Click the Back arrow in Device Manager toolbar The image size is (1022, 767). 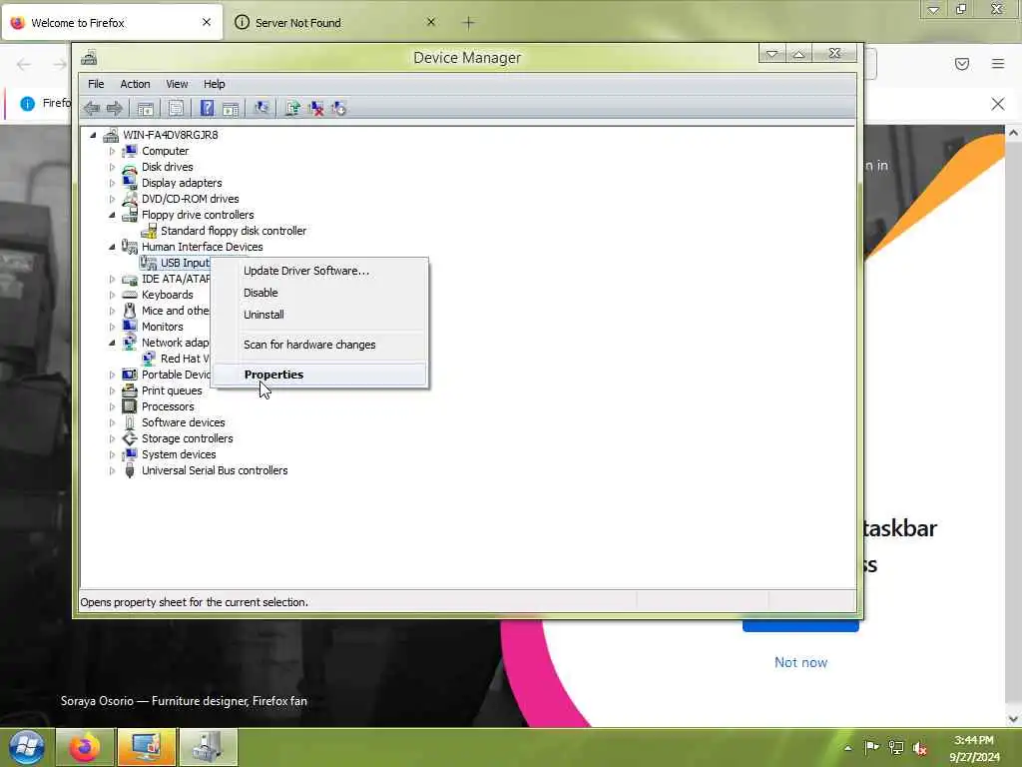(92, 108)
